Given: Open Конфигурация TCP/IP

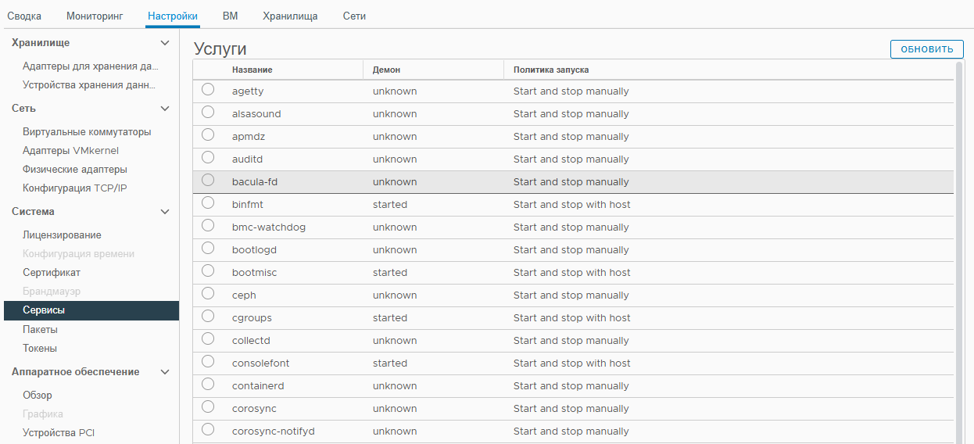Looking at the screenshot, I should (75, 188).
